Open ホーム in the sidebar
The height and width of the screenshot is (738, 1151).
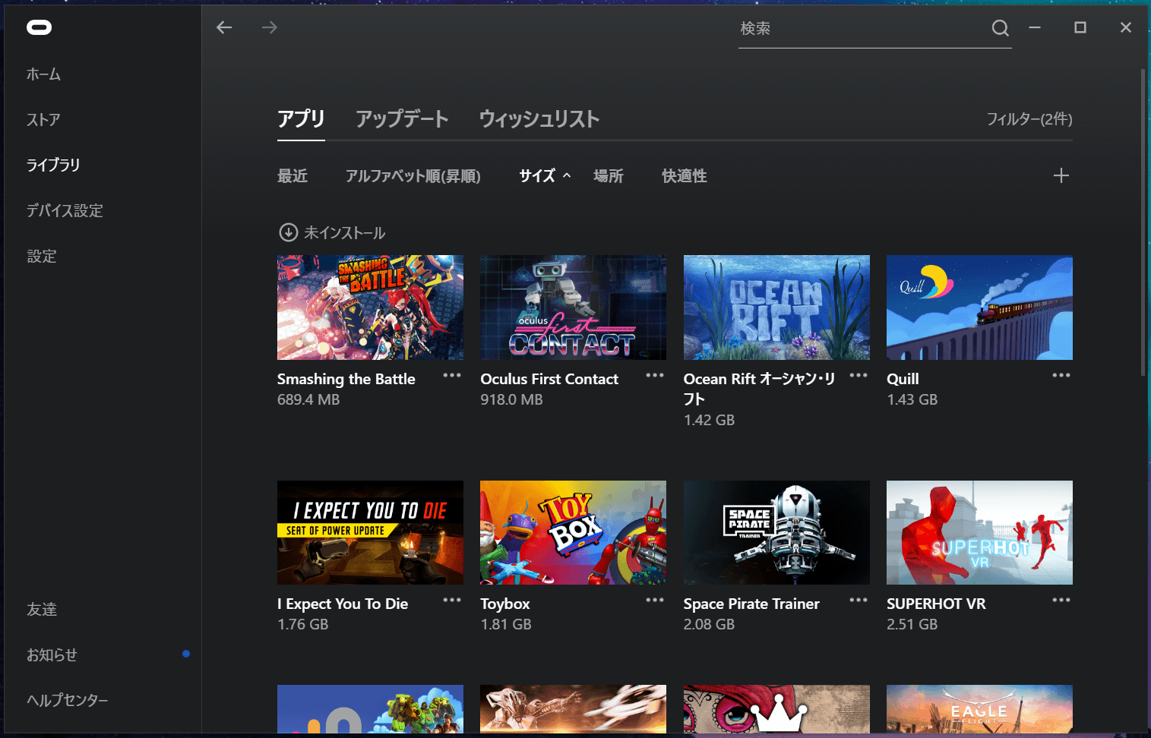click(44, 74)
